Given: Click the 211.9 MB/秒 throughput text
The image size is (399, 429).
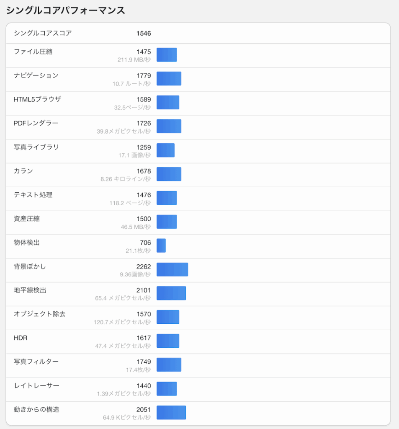Looking at the screenshot, I should coord(134,59).
